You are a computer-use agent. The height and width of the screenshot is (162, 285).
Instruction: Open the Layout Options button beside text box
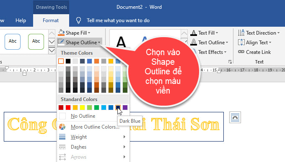pyautogui.click(x=235, y=117)
